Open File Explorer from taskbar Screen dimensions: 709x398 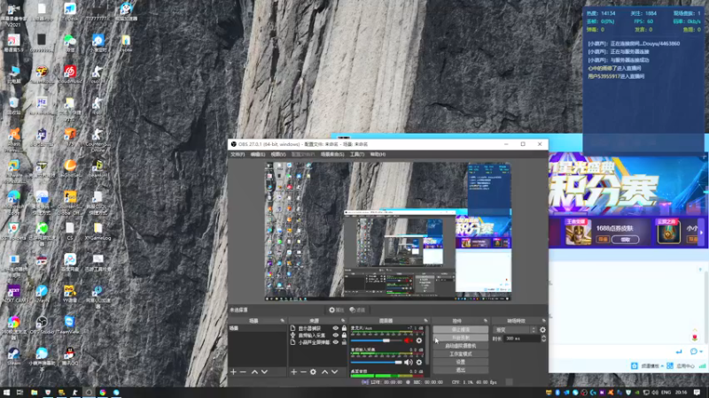(x=34, y=393)
